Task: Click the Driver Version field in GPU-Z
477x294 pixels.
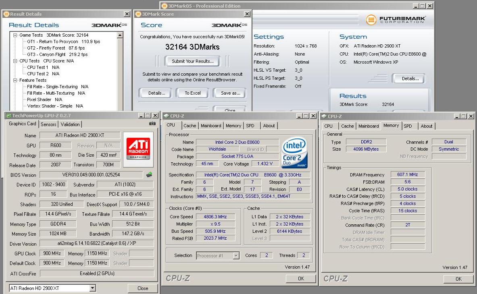Action: tap(97, 243)
